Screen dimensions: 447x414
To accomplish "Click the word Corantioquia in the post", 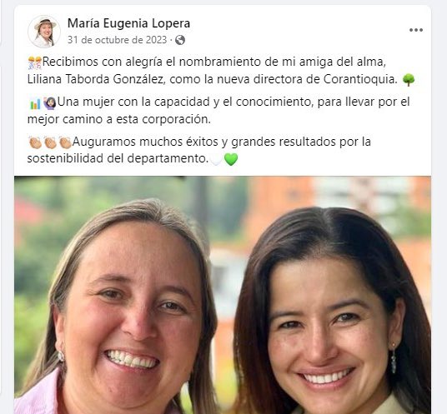I will click(x=360, y=79).
